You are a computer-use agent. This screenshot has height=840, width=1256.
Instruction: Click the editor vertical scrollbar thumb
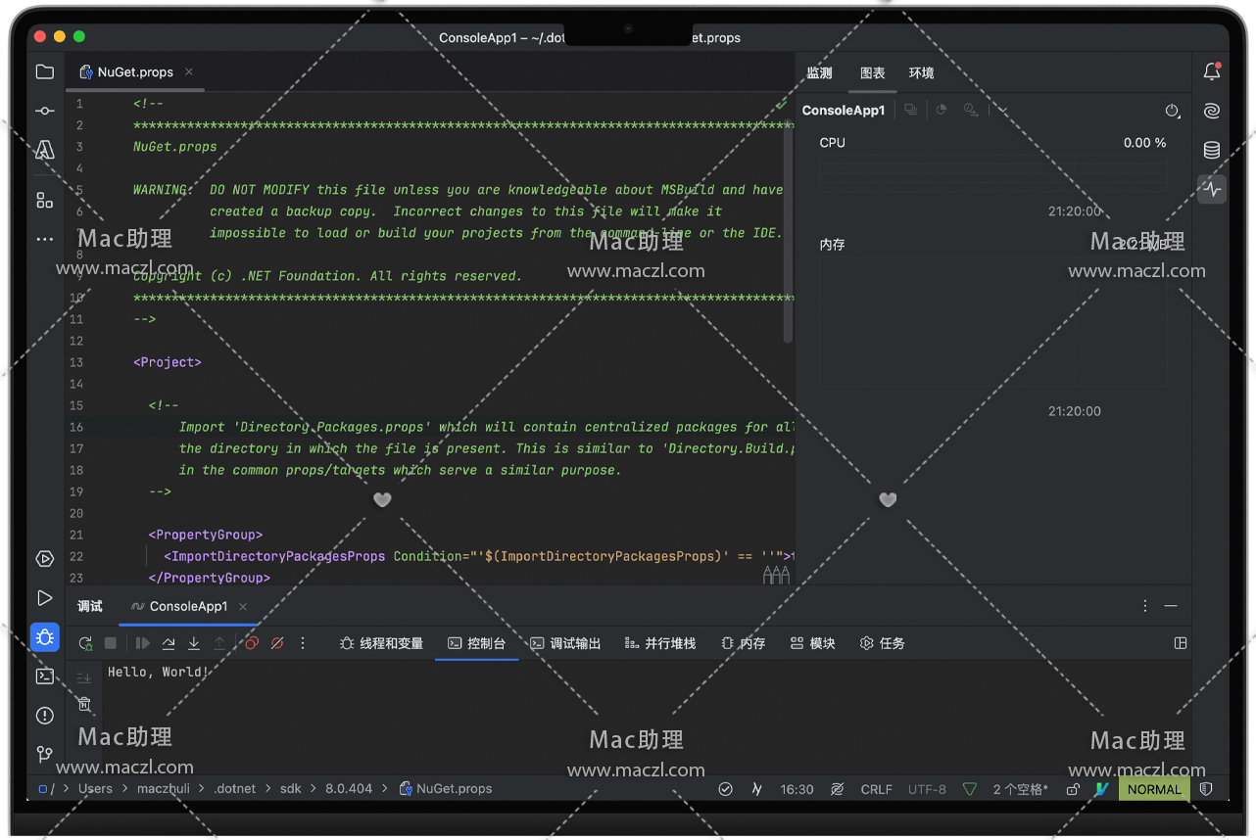(788, 235)
